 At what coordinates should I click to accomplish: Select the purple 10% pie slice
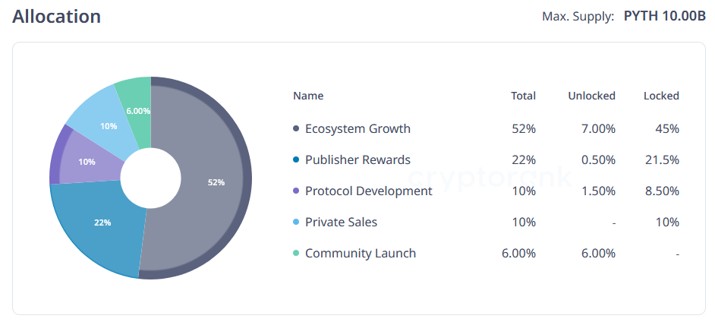tap(82, 161)
